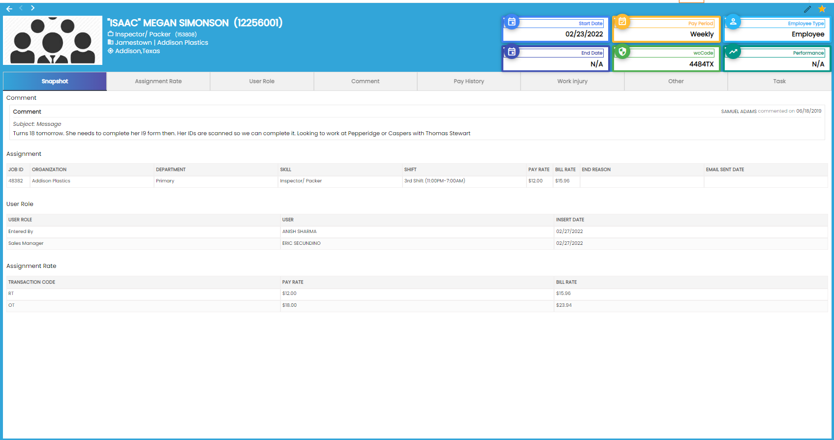Click Jamestown | Addison Plastics text
This screenshot has width=834, height=440.
161,42
